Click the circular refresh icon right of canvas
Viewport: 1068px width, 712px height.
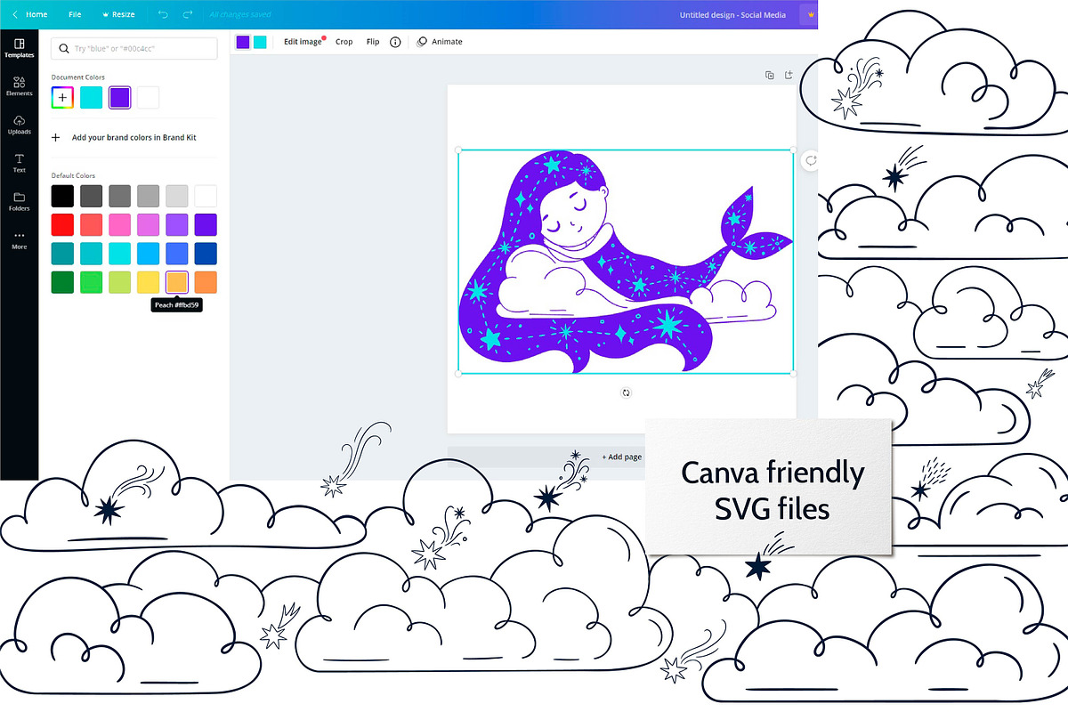[811, 160]
